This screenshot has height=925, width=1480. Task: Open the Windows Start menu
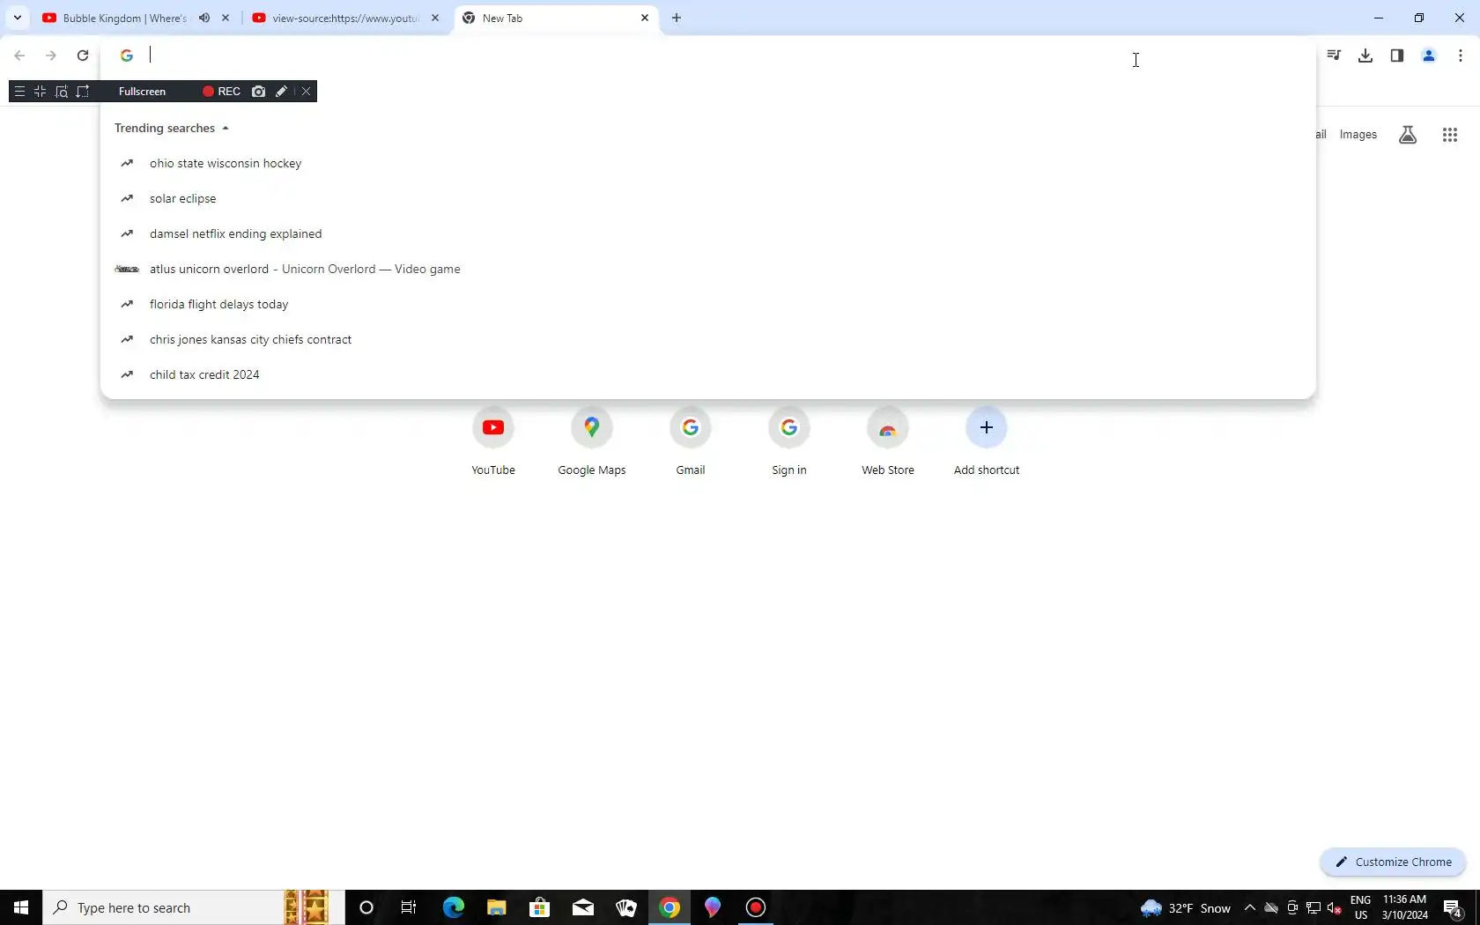click(x=21, y=907)
